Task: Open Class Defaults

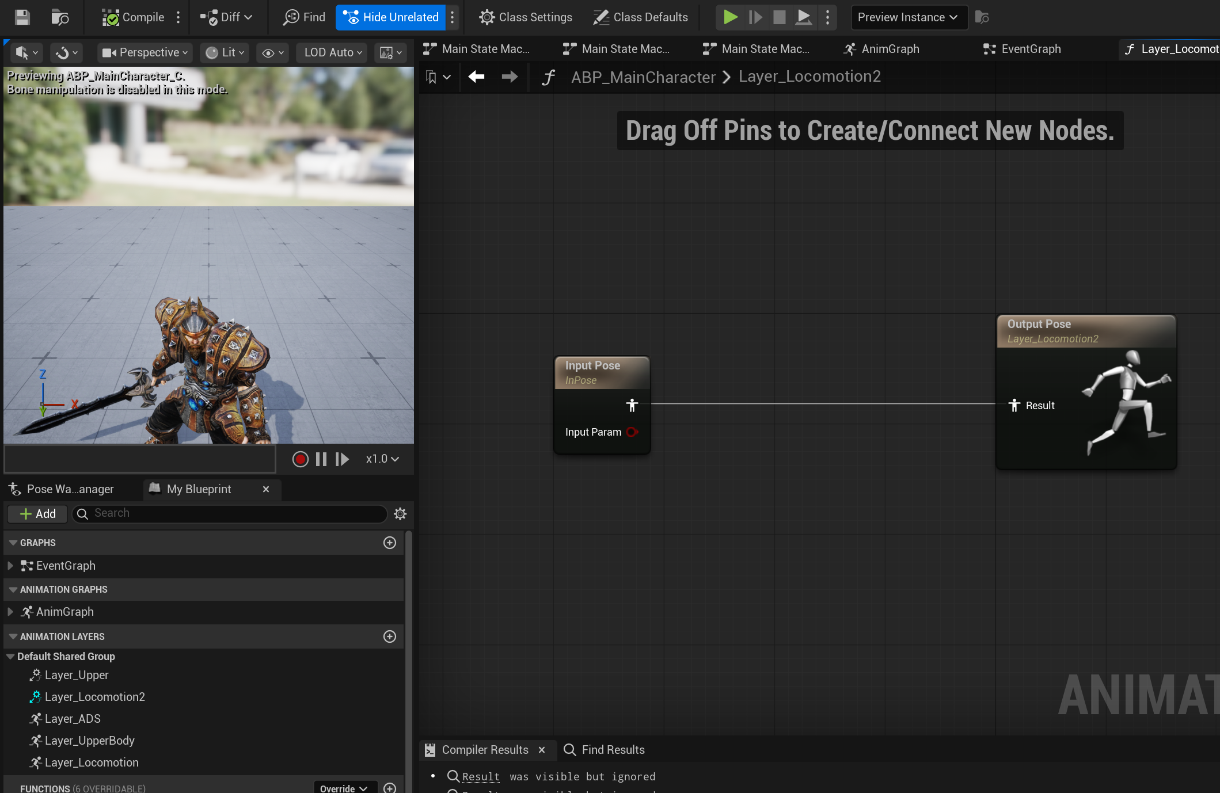Action: coord(641,17)
